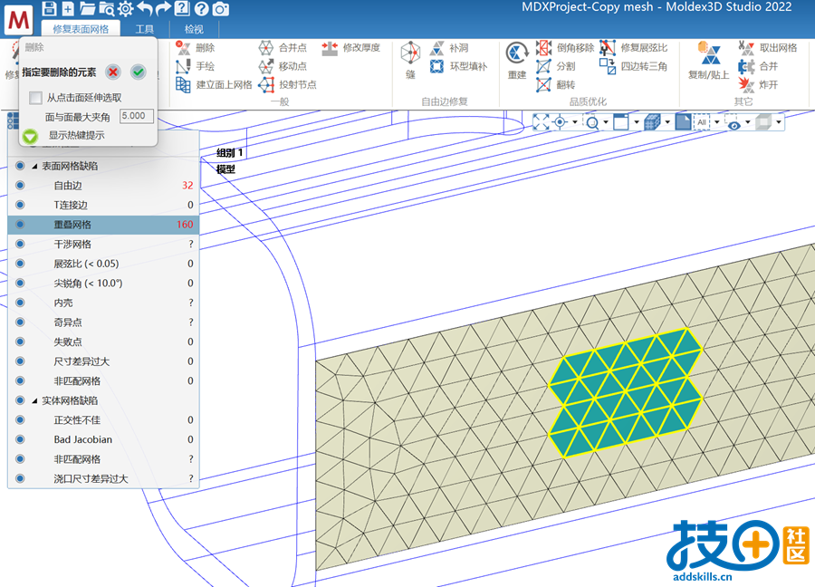This screenshot has width=815, height=587.
Task: Select the 修复展弦比 tool
Action: [634, 48]
